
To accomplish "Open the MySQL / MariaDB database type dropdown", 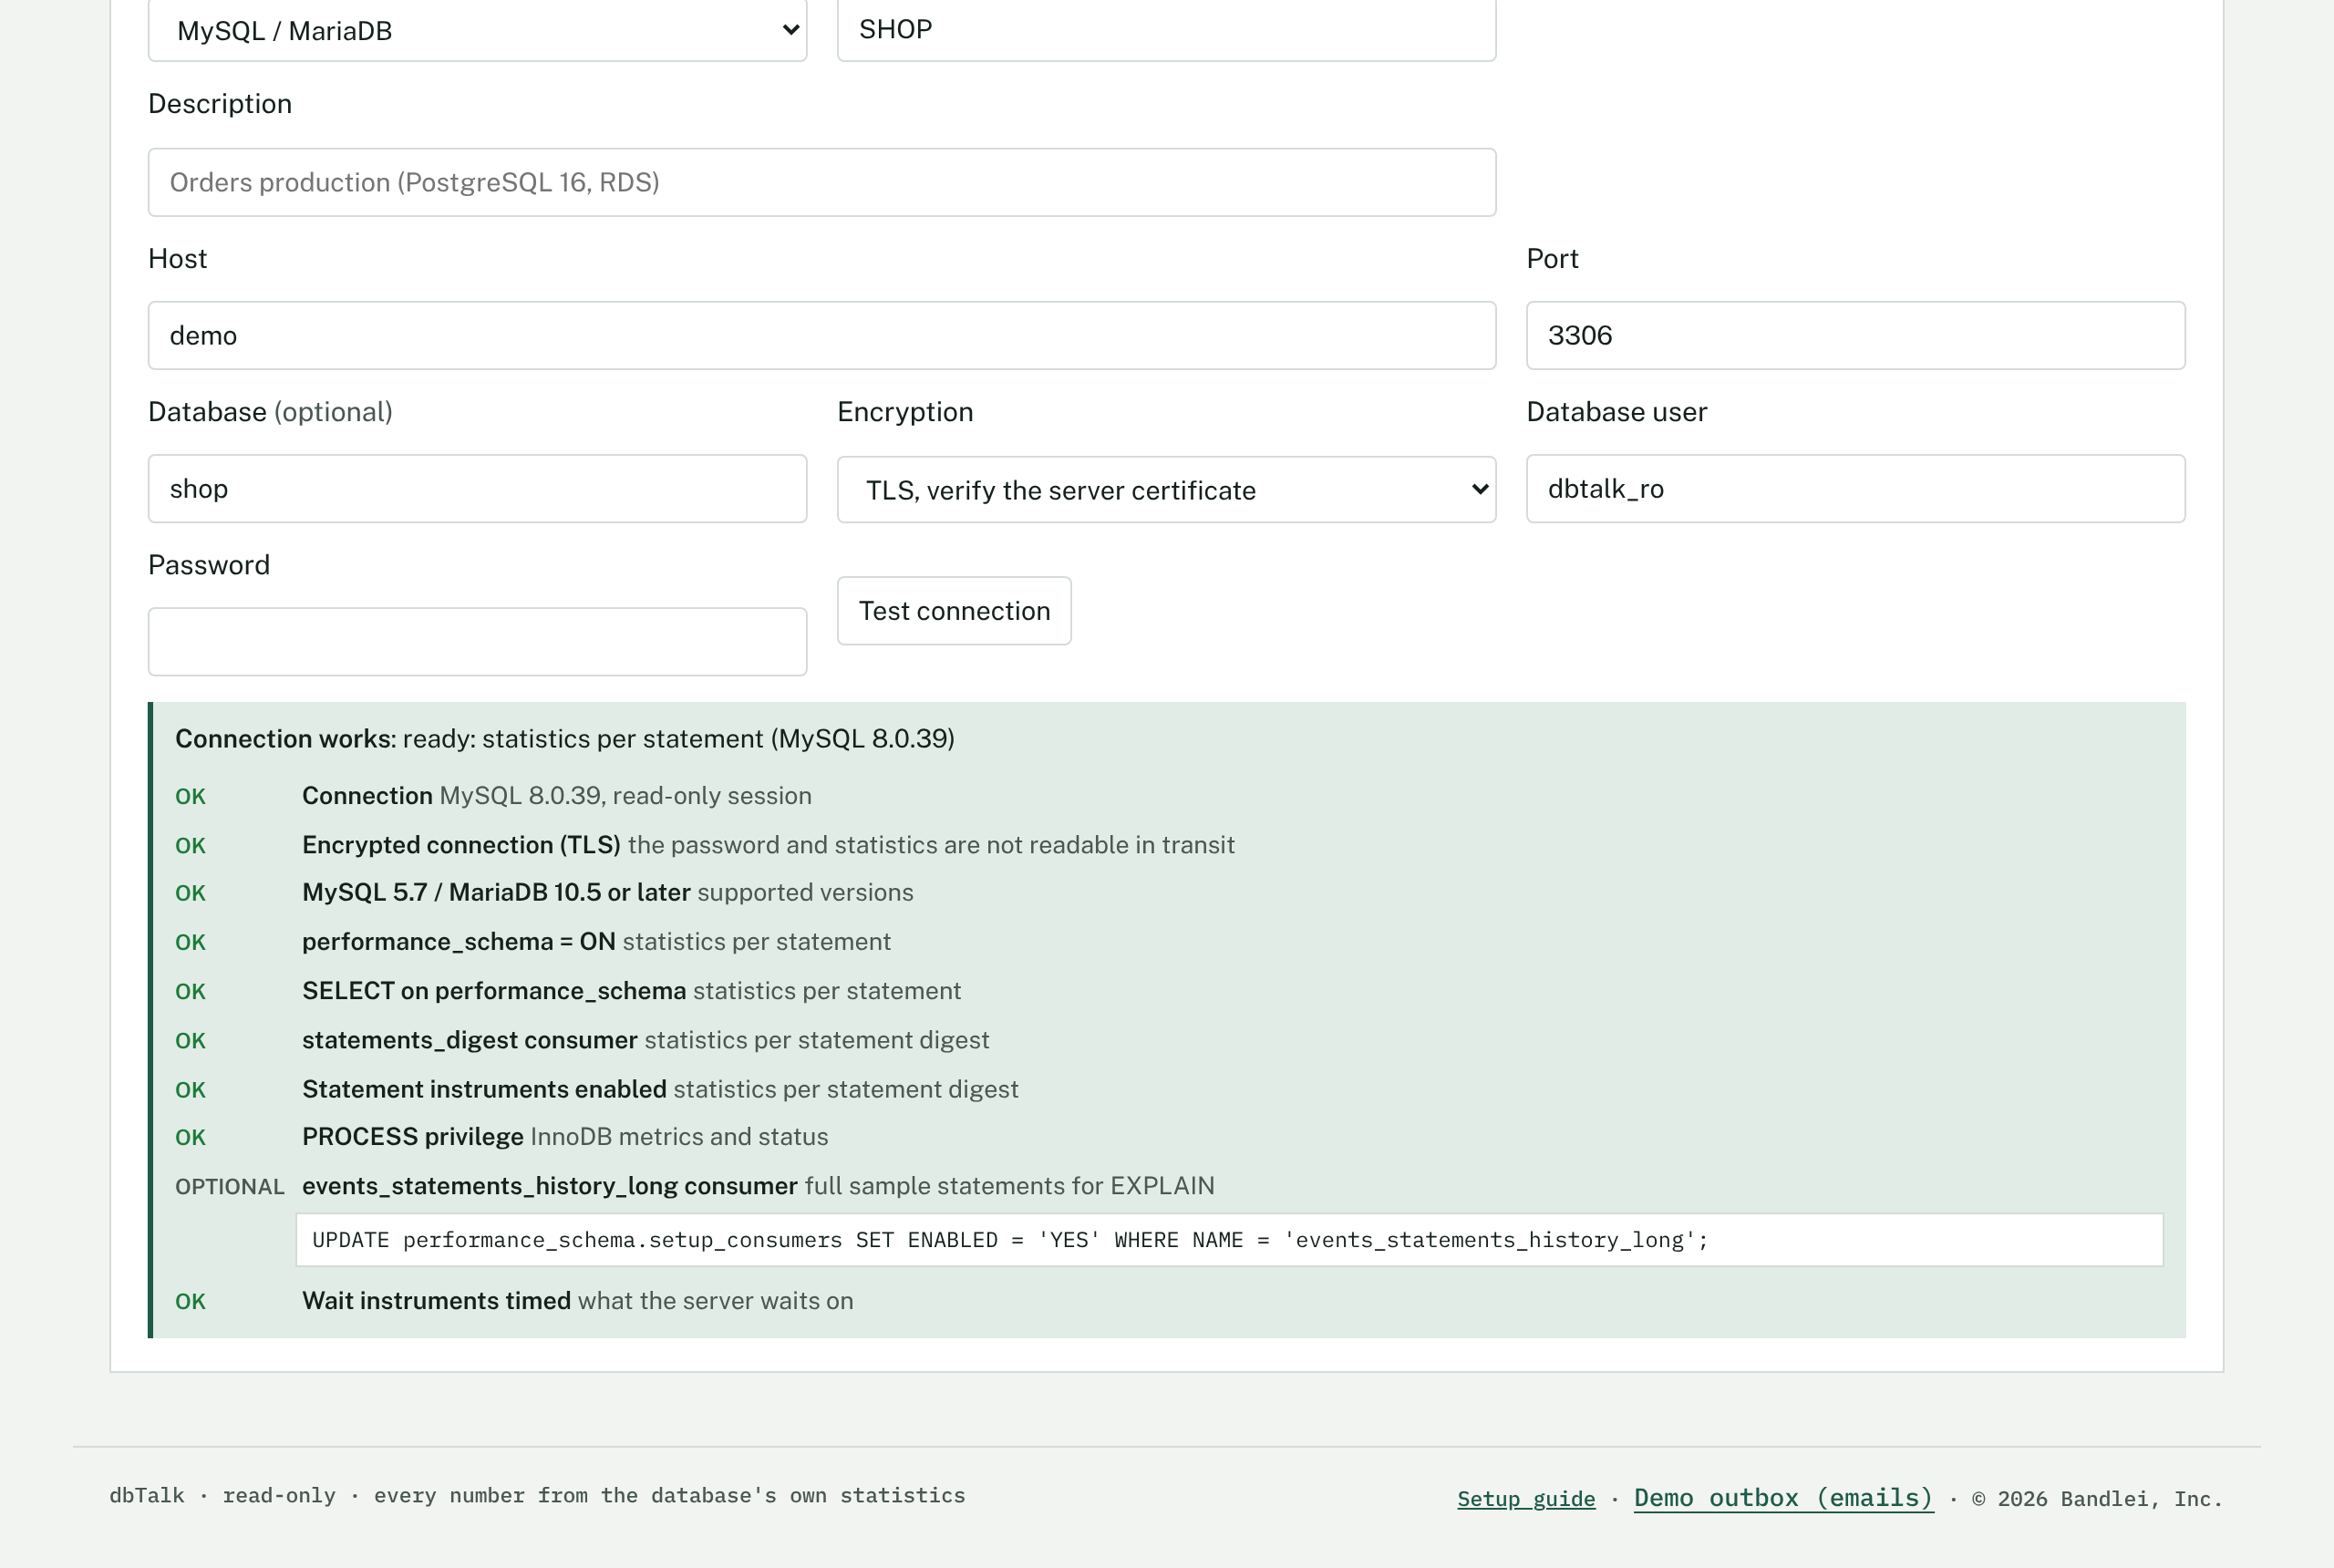I will 477,30.
